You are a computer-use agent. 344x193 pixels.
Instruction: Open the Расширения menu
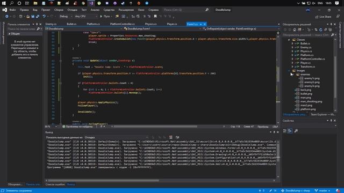[126, 10]
